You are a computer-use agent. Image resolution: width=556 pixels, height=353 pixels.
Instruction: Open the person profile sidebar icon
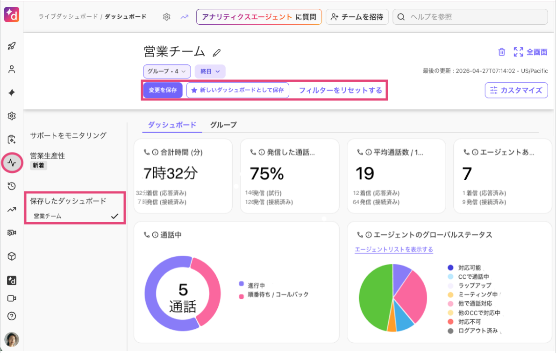point(12,69)
